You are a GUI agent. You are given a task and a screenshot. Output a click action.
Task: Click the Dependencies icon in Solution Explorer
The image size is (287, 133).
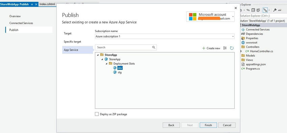243,34
